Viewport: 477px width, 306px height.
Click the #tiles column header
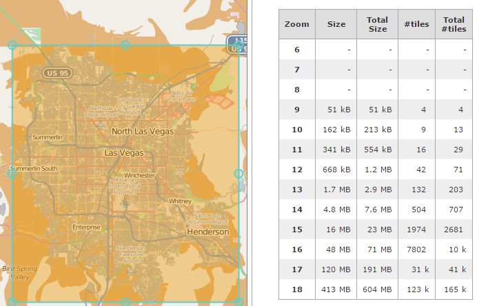(416, 24)
